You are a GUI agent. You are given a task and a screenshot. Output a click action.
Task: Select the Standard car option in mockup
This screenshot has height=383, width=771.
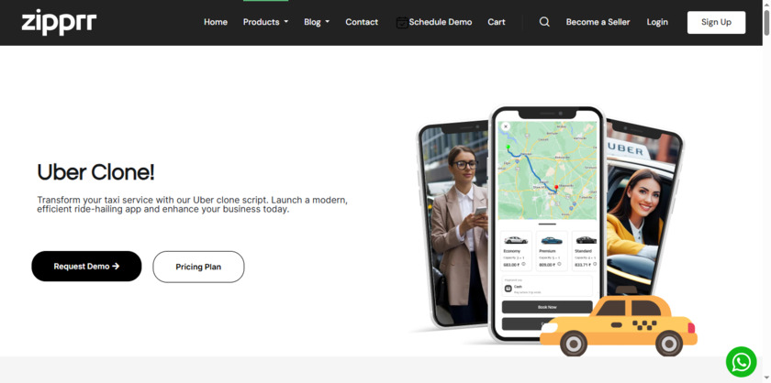click(x=586, y=251)
